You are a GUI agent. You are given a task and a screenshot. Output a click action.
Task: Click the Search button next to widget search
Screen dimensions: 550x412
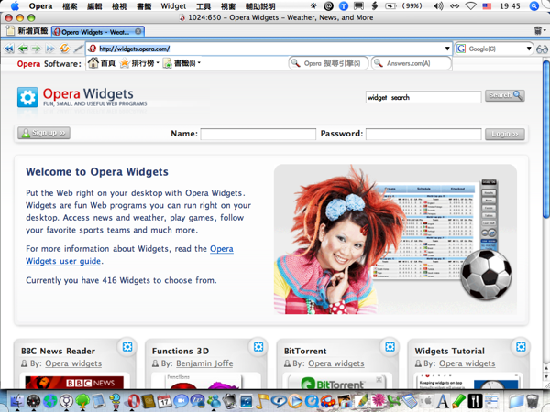505,95
